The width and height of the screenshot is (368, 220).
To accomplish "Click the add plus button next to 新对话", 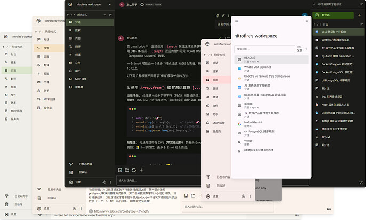I will coord(359,15).
